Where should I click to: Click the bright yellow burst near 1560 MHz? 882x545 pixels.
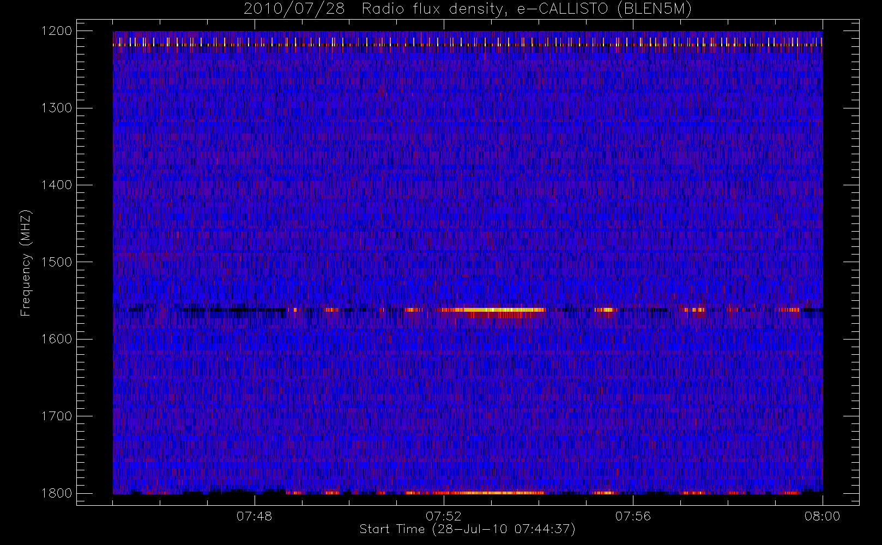[493, 310]
